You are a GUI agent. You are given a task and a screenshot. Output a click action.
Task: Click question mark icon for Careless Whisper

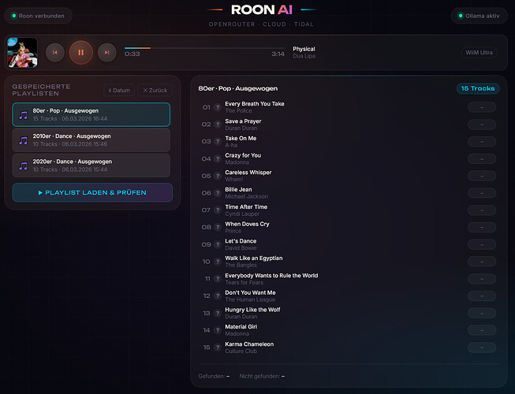[x=218, y=176]
